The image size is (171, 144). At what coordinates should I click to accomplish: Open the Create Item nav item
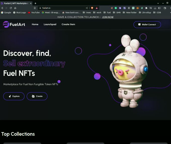click(x=68, y=24)
